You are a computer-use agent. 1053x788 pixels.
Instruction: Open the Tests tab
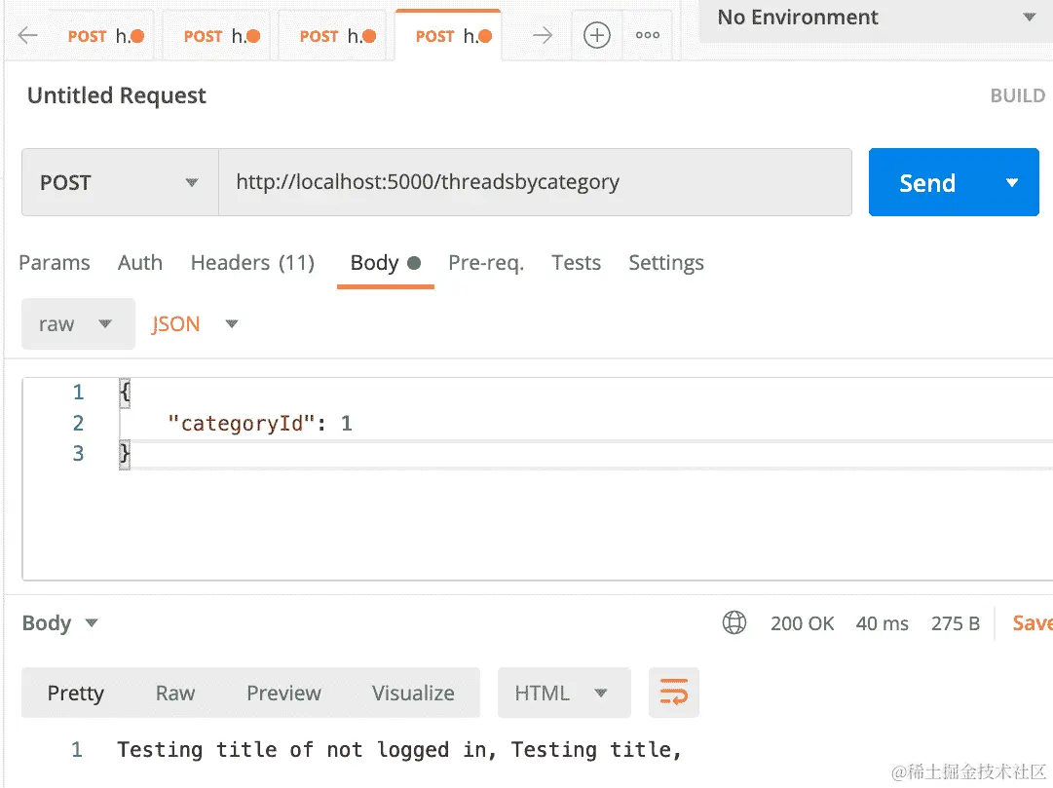577,263
